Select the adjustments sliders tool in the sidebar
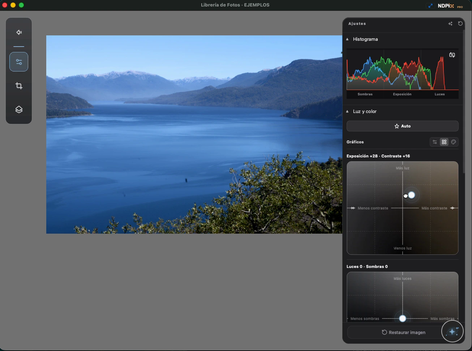This screenshot has height=351, width=472. click(x=19, y=62)
